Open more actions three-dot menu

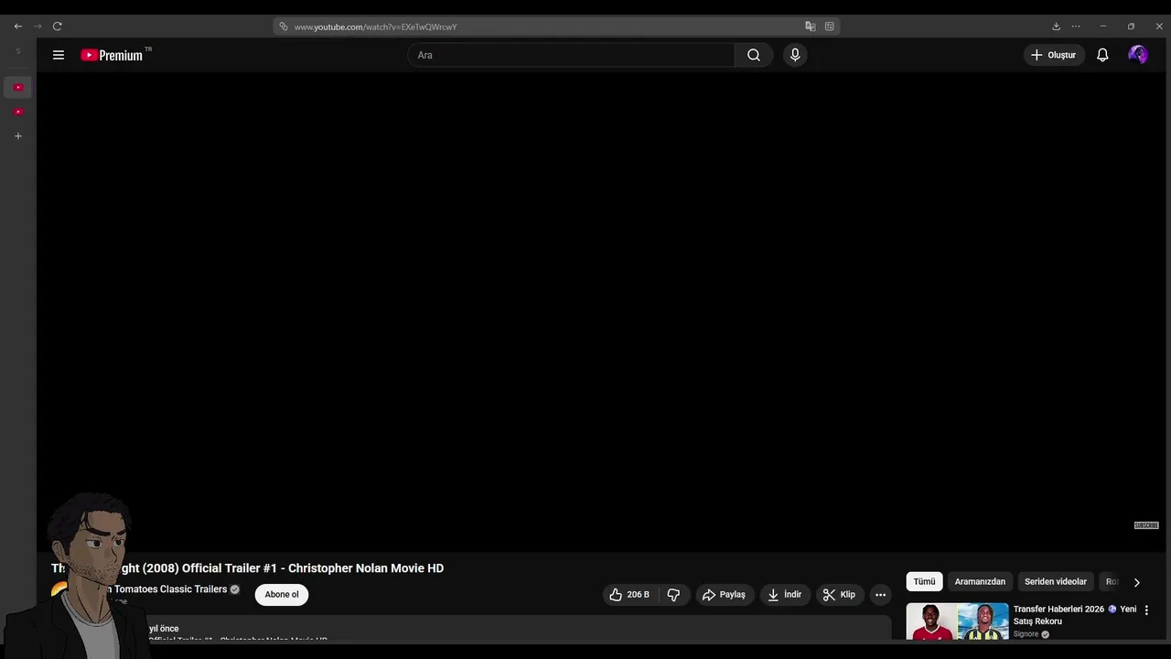click(880, 595)
